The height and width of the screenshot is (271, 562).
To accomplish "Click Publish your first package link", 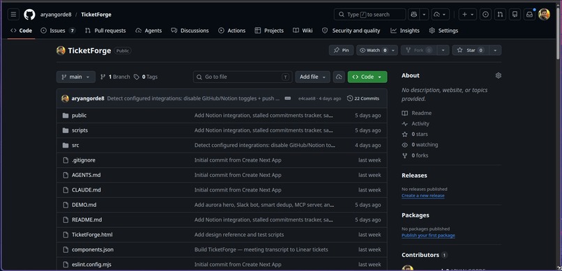I will (428, 235).
